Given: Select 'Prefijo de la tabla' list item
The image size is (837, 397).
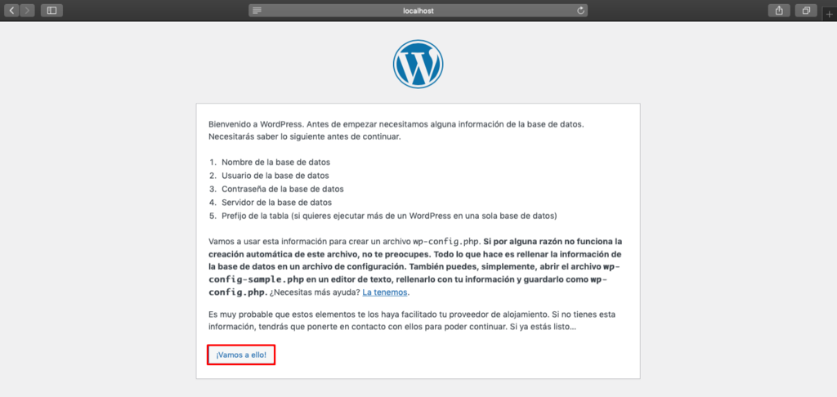Looking at the screenshot, I should tap(389, 216).
